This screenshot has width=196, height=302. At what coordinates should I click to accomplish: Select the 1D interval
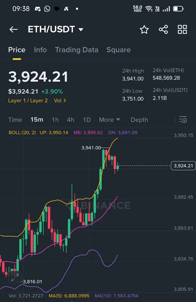87,120
